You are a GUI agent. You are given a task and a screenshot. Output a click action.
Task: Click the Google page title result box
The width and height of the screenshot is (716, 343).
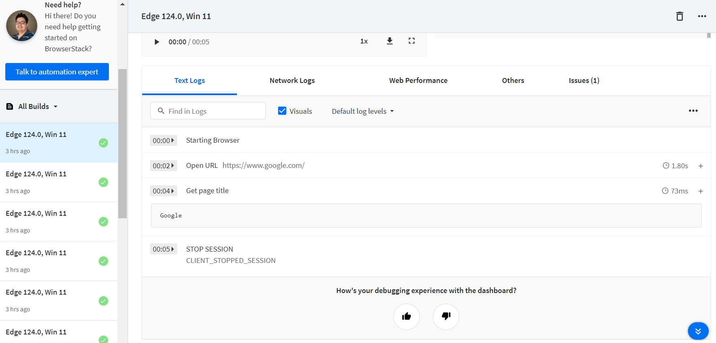click(426, 215)
